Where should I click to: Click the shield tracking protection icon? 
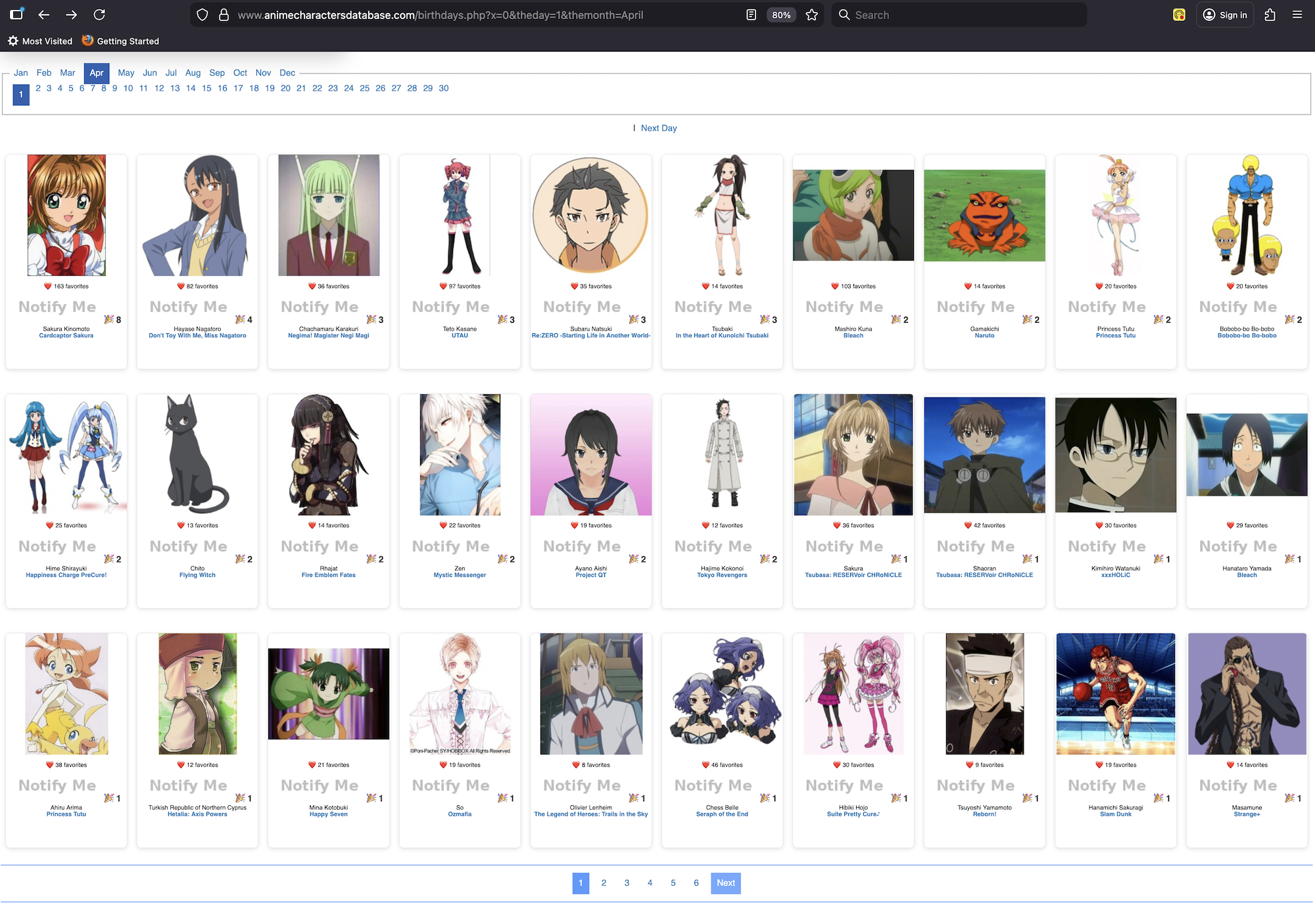click(203, 14)
